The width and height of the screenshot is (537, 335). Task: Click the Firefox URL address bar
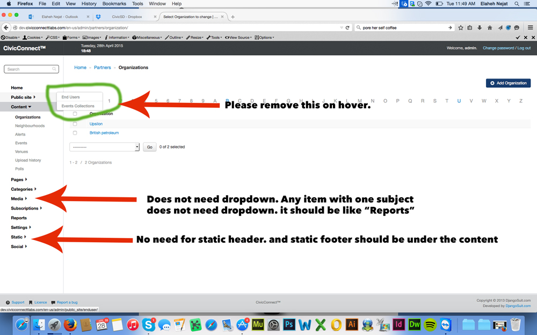(x=178, y=28)
